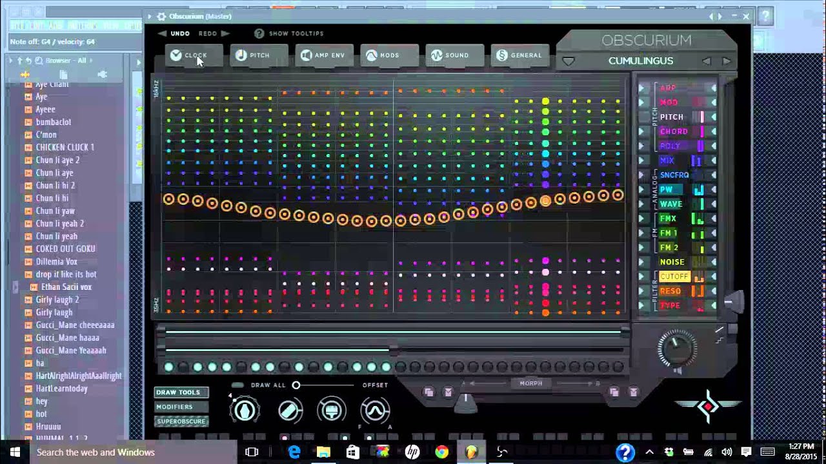Click the Draw All offset slider handle

coord(296,385)
